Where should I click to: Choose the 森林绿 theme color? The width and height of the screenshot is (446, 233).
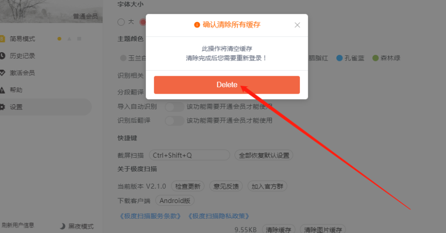click(x=386, y=58)
